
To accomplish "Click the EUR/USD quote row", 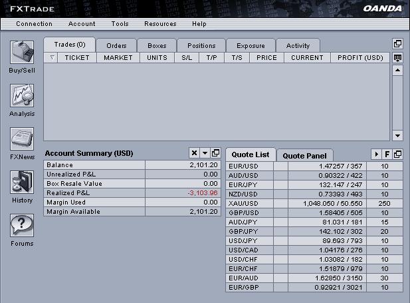I will click(x=314, y=166).
